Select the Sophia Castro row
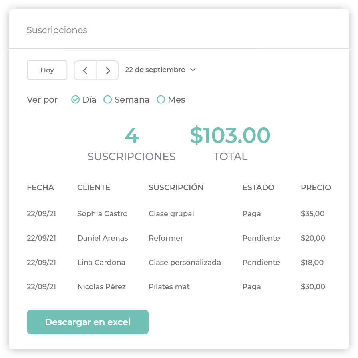The width and height of the screenshot is (358, 358). 102,214
